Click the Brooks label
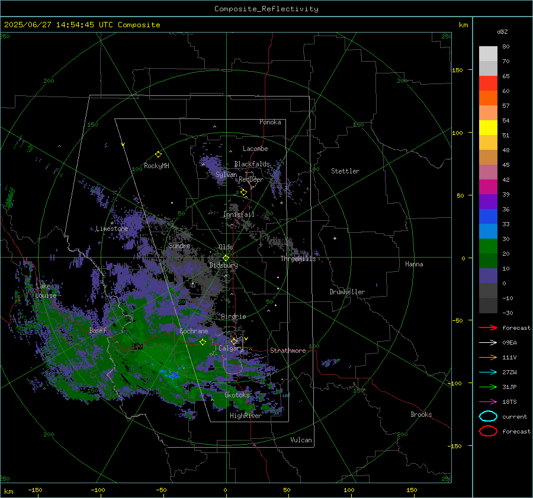 (421, 415)
